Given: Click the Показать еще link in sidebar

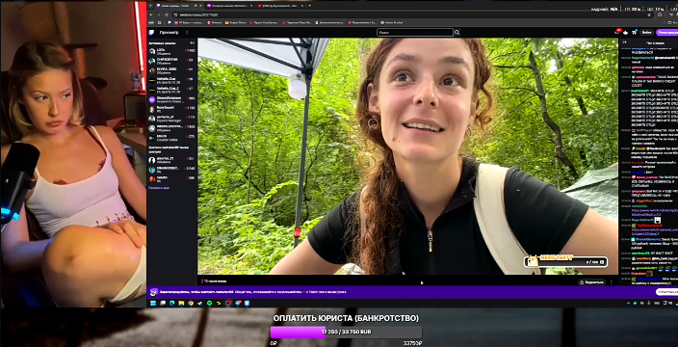Looking at the screenshot, I should point(159,188).
